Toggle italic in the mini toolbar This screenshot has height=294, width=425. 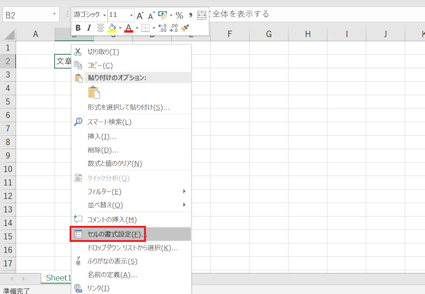pos(89,28)
